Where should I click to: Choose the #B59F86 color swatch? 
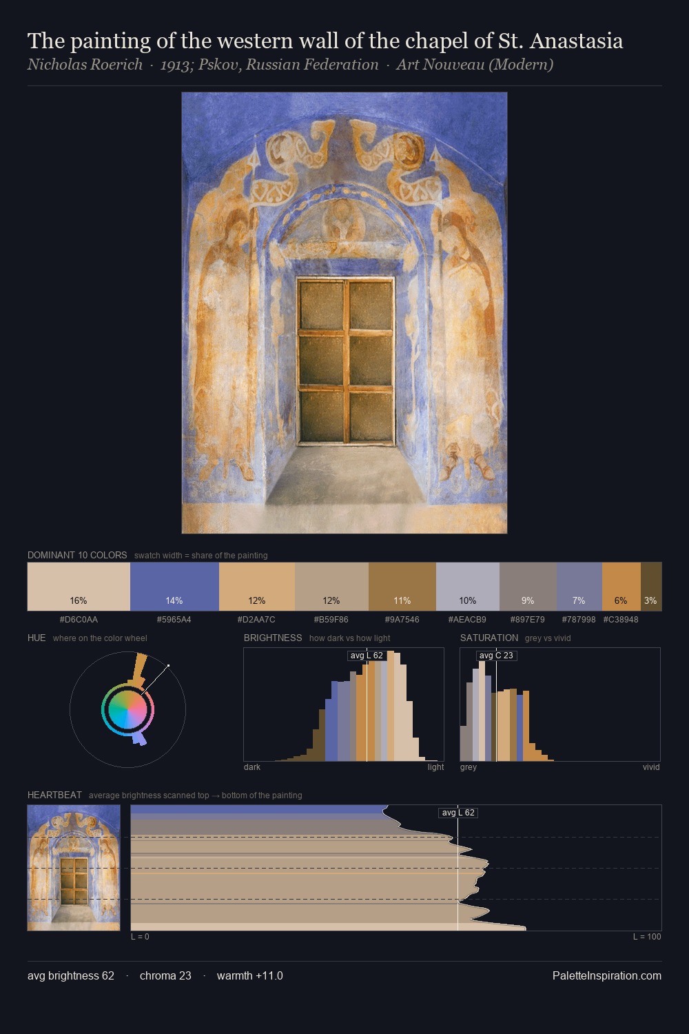click(x=331, y=587)
